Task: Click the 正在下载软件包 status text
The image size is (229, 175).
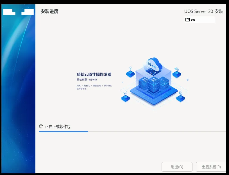Action: click(x=58, y=127)
